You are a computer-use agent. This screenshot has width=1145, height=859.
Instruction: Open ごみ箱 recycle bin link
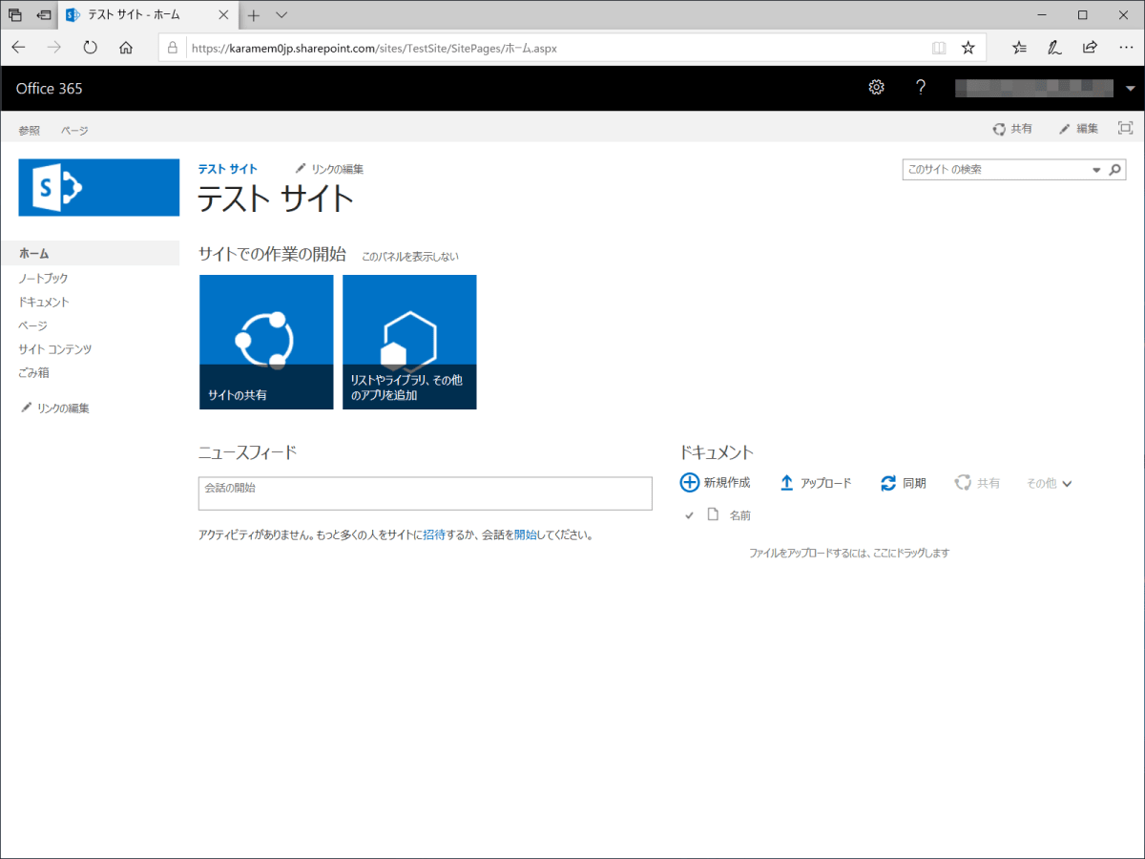click(33, 373)
